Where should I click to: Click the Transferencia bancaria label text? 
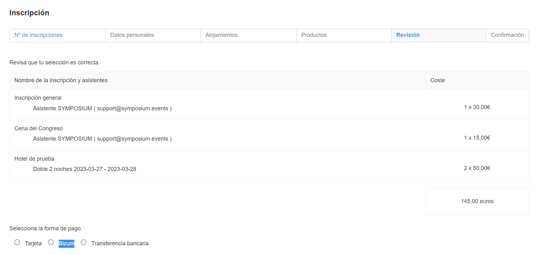120,243
